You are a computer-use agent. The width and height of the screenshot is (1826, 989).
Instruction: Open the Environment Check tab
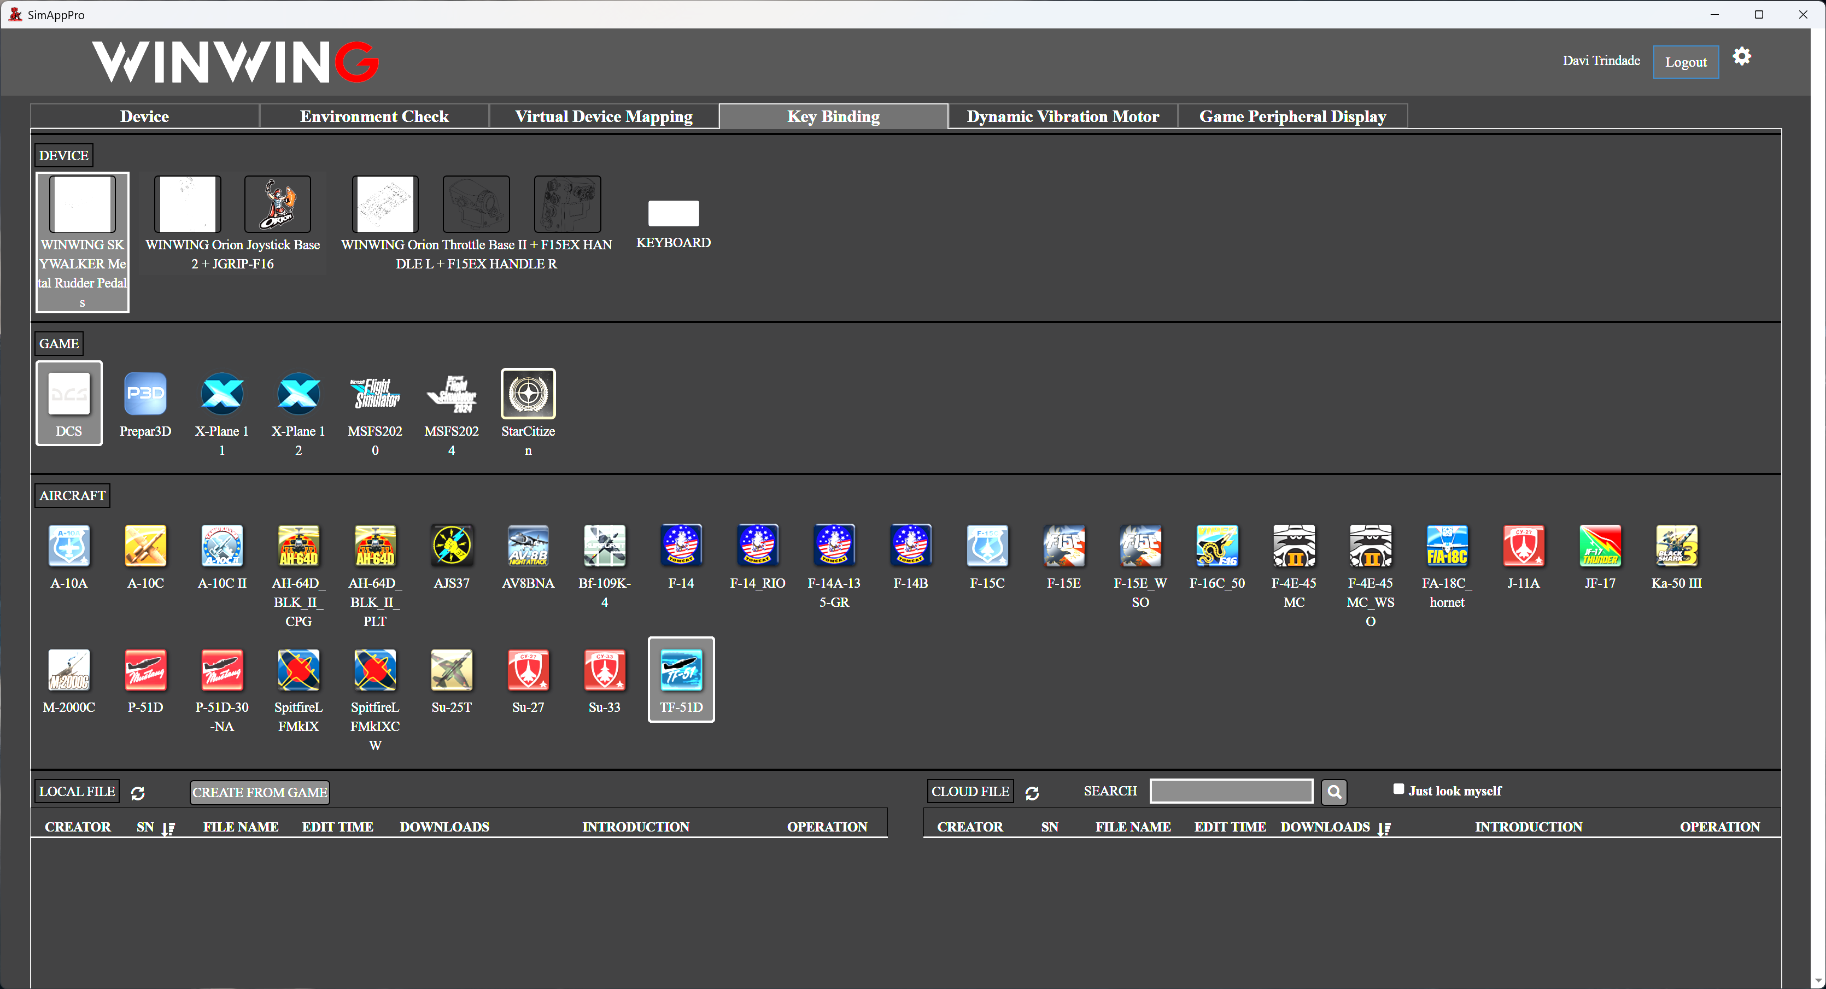(374, 116)
